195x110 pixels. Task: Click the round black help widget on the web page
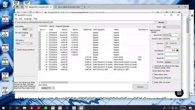click(179, 93)
